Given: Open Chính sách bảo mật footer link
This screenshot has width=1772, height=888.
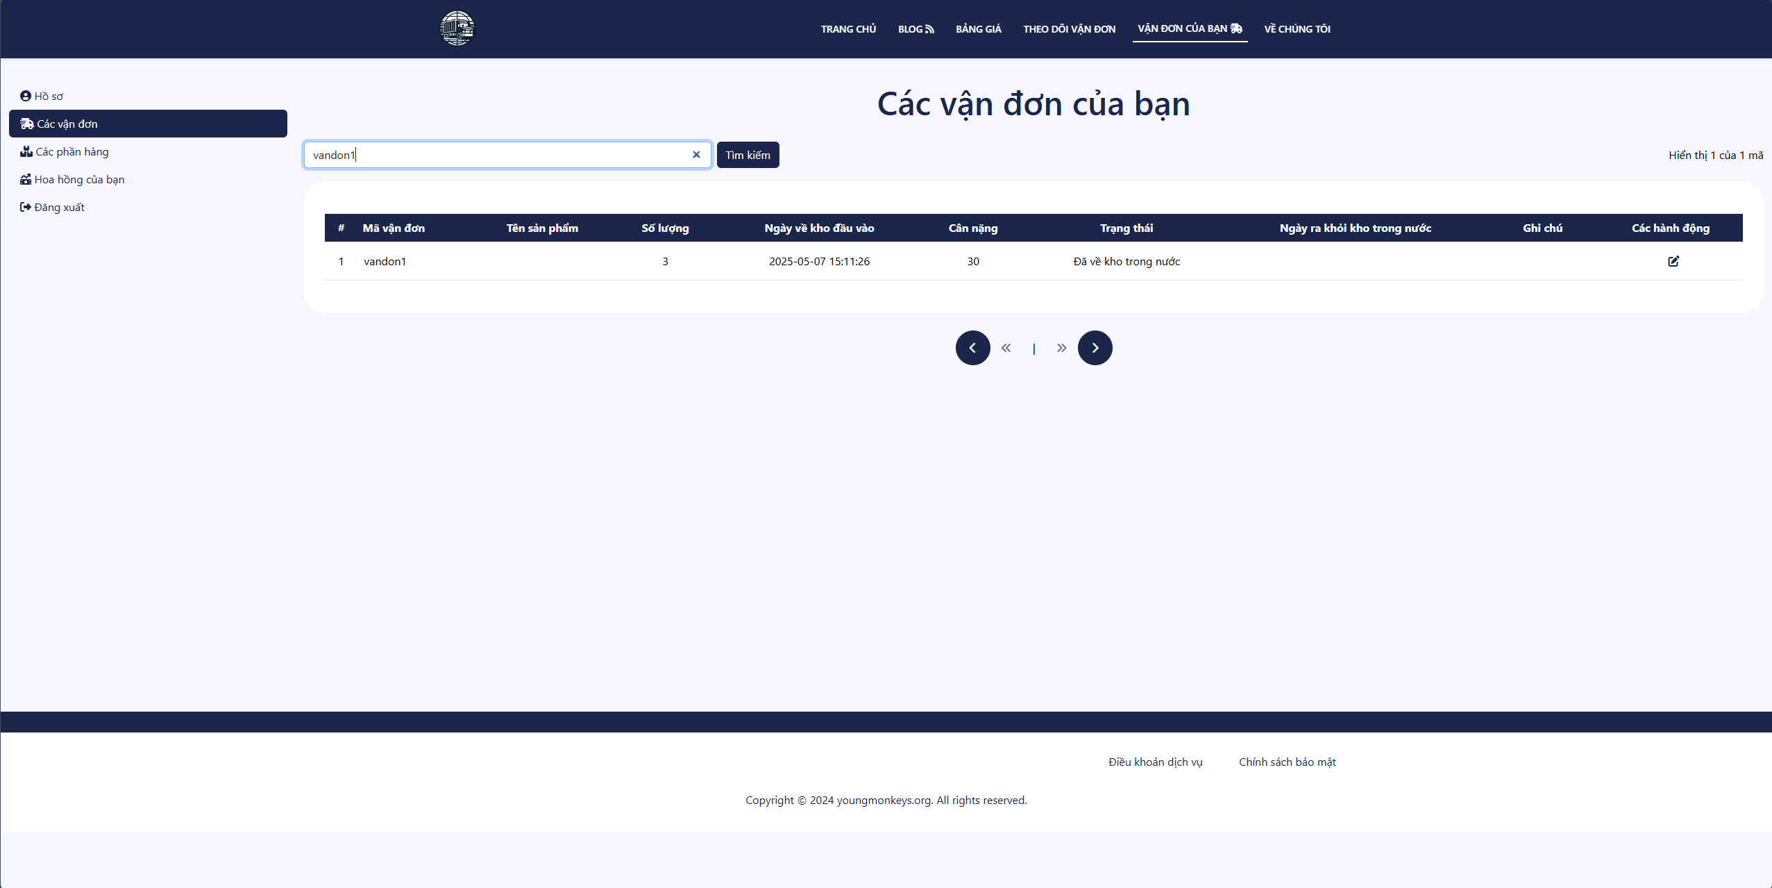Looking at the screenshot, I should (1287, 762).
